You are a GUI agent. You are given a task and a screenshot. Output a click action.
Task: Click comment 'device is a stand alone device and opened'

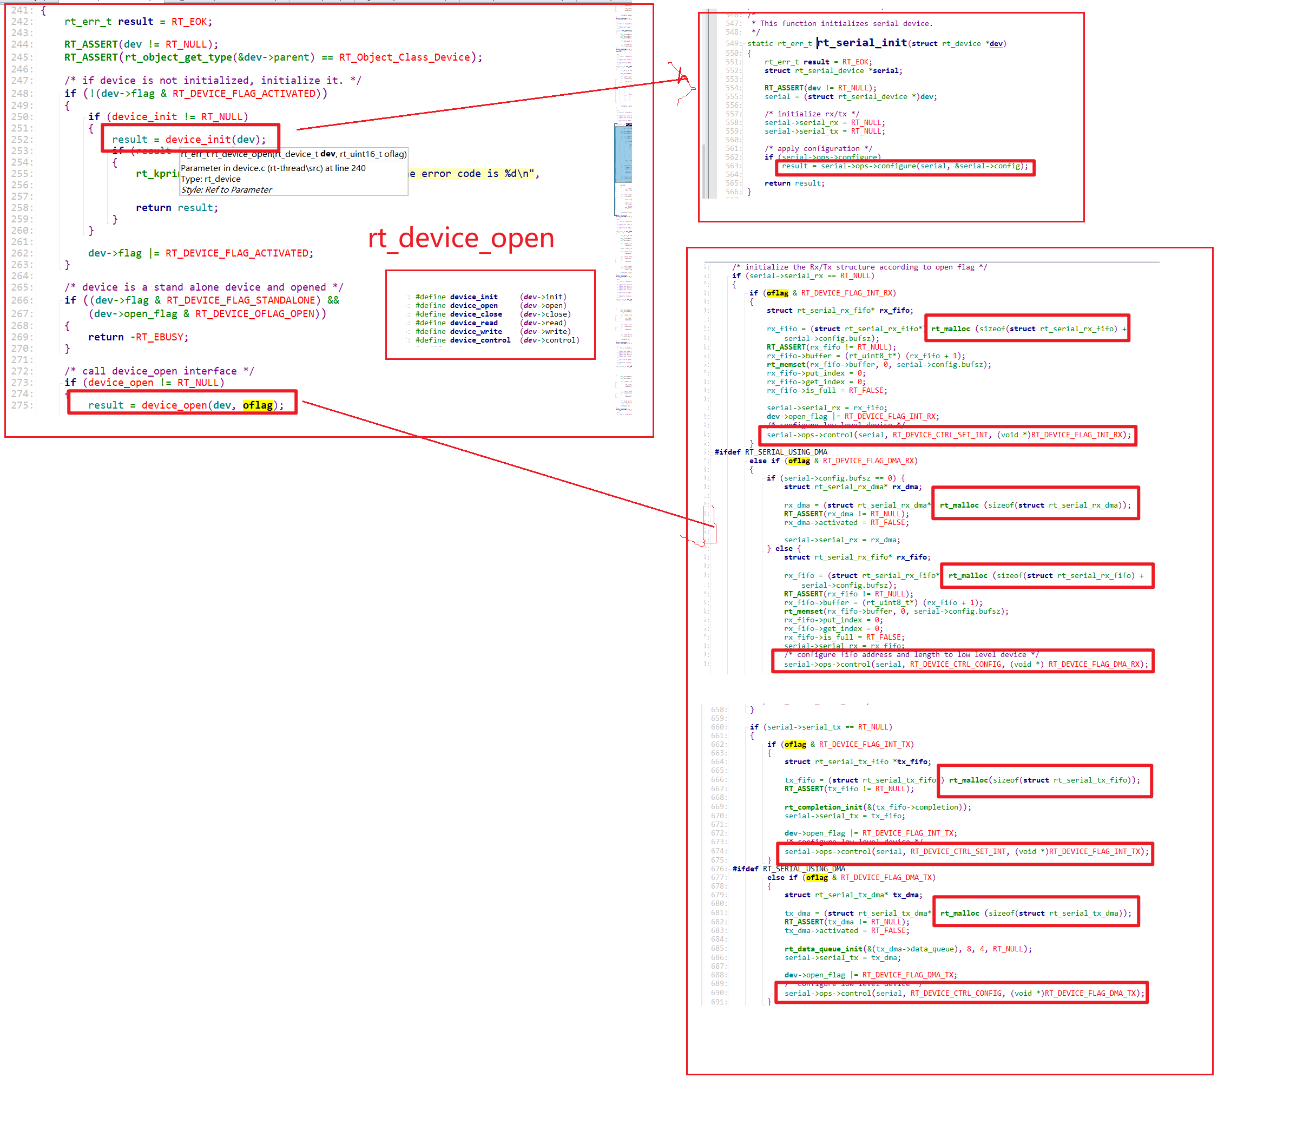tap(203, 287)
